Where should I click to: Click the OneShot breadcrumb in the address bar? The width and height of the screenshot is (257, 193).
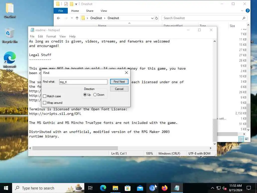[x=96, y=18]
